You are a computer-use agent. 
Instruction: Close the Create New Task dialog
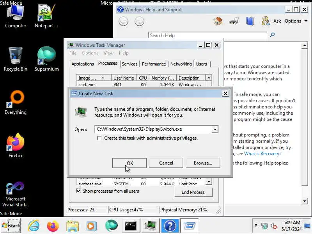point(225,93)
